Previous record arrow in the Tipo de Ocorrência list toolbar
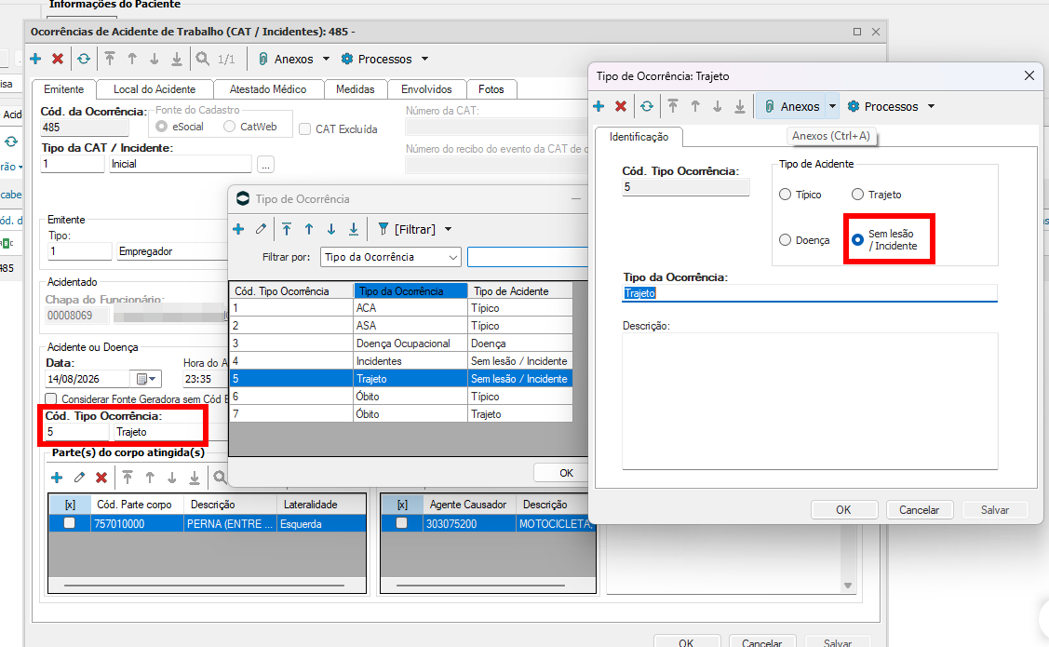The image size is (1049, 647). (309, 230)
